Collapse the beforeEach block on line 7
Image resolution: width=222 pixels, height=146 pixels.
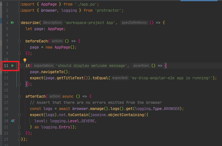point(19,41)
